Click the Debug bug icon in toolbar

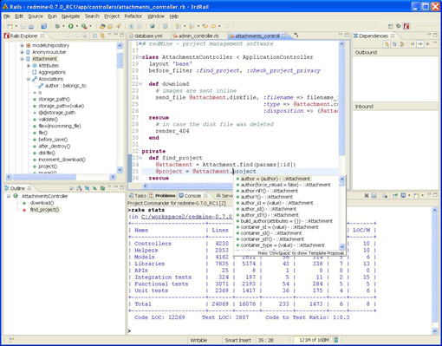click(57, 26)
